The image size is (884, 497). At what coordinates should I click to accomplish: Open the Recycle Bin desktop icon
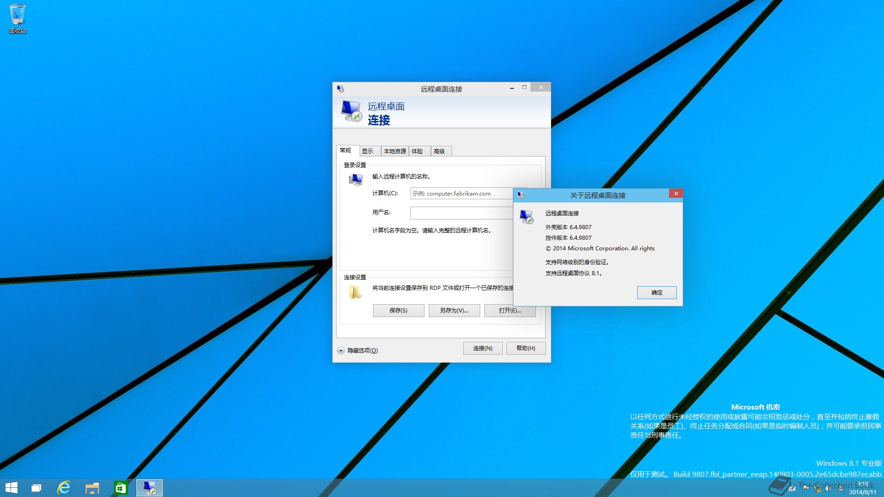17,18
